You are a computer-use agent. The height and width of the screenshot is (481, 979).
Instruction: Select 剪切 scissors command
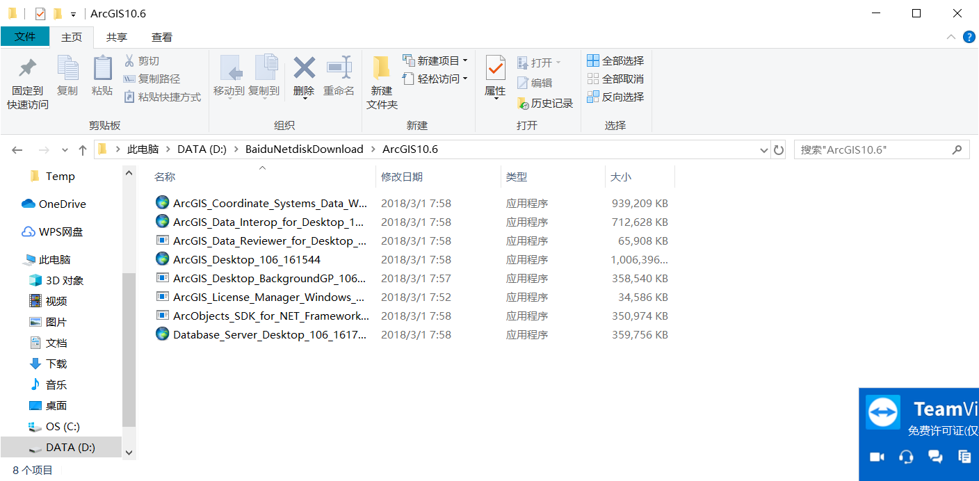[142, 61]
